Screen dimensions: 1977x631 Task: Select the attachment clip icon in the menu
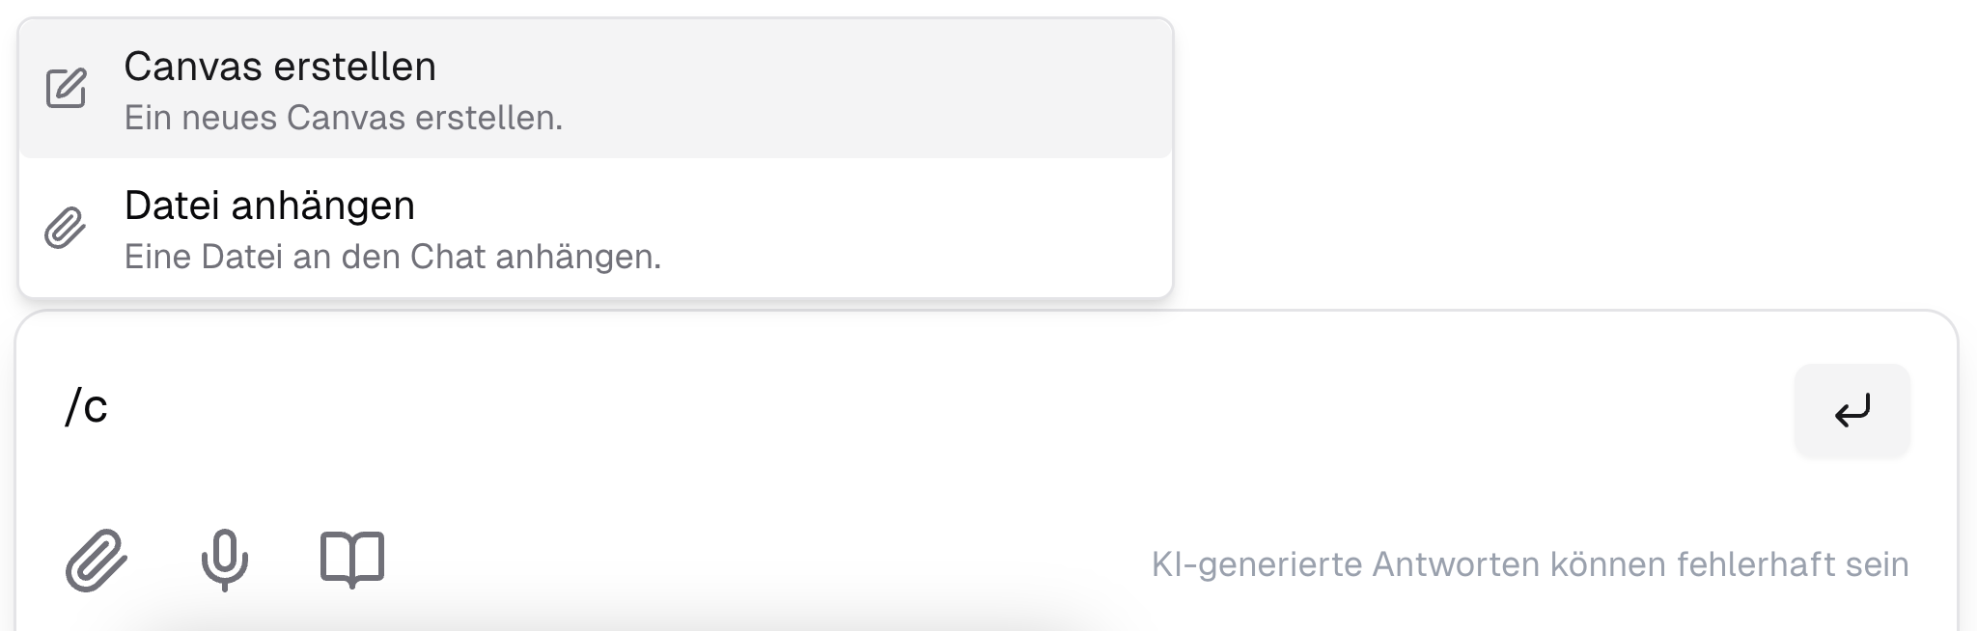pyautogui.click(x=65, y=229)
